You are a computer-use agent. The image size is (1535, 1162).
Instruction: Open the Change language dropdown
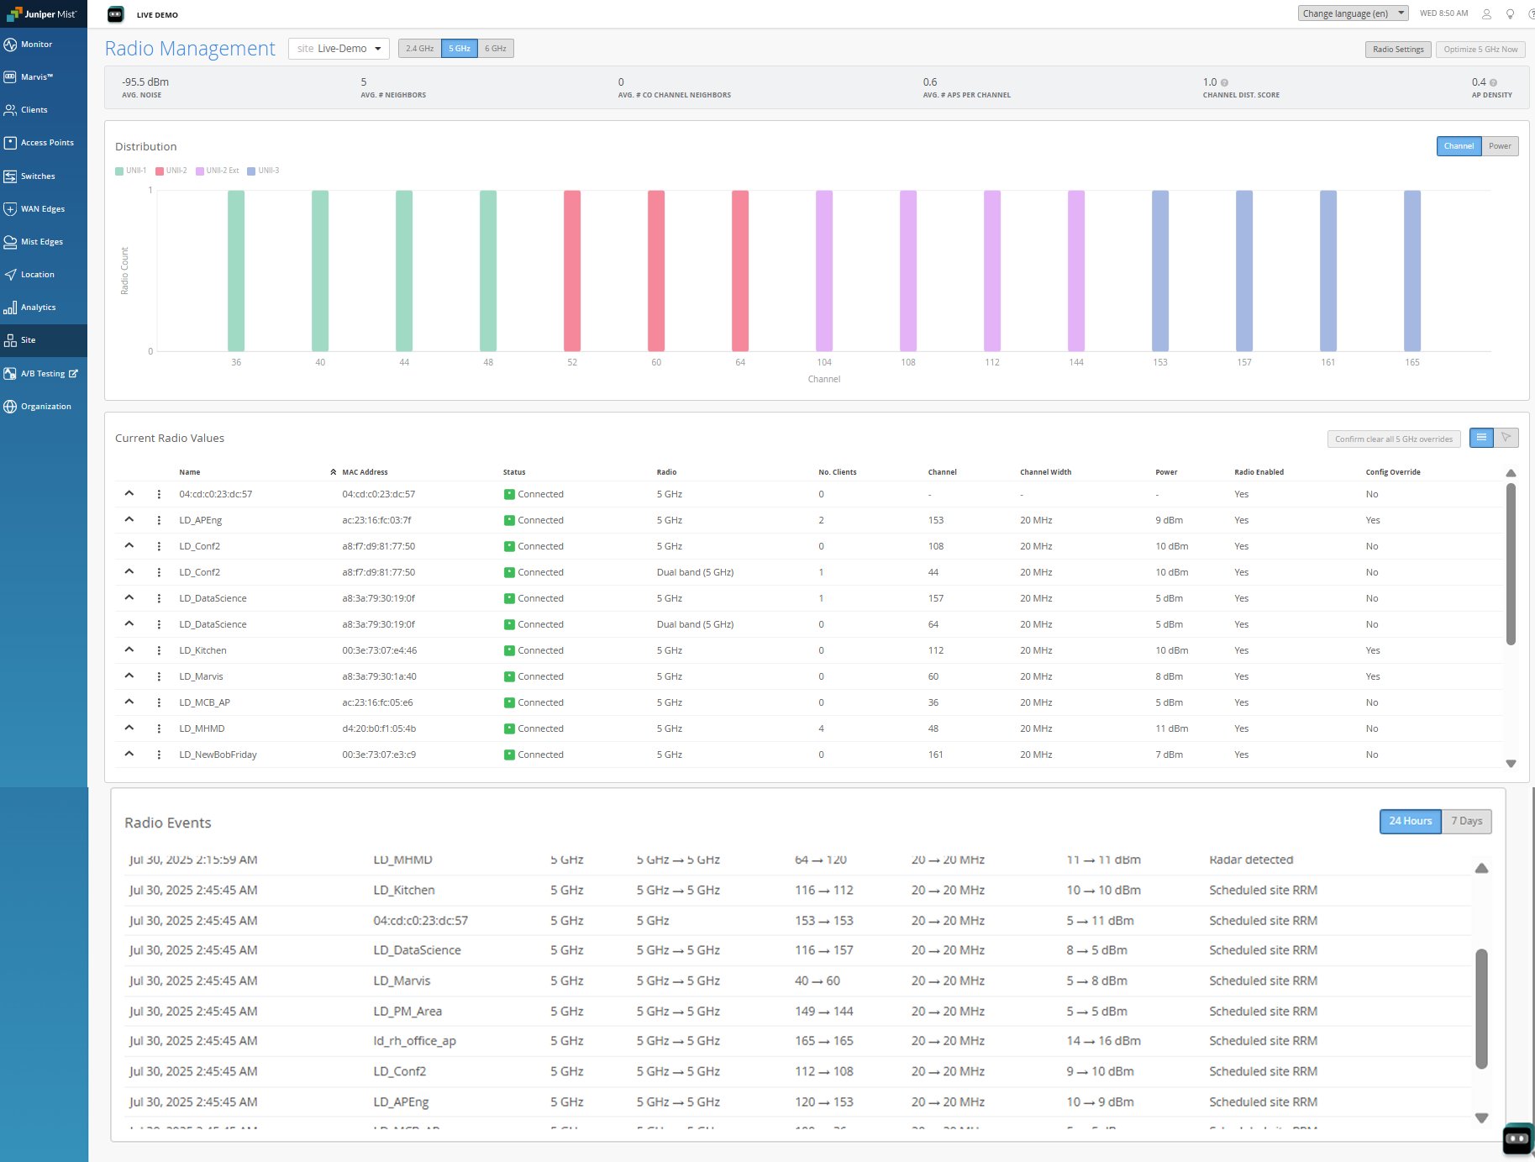(x=1352, y=13)
